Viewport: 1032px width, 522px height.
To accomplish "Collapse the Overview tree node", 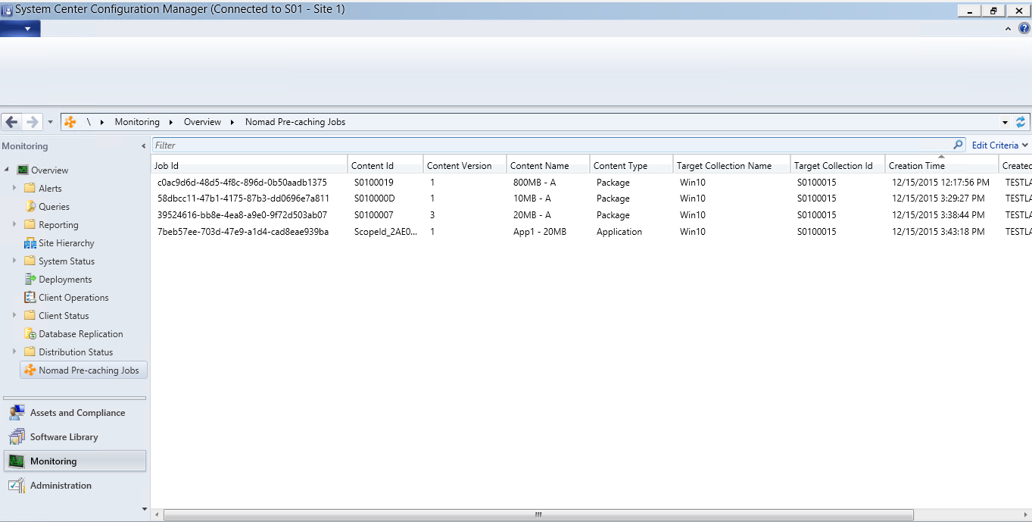I will [8, 170].
